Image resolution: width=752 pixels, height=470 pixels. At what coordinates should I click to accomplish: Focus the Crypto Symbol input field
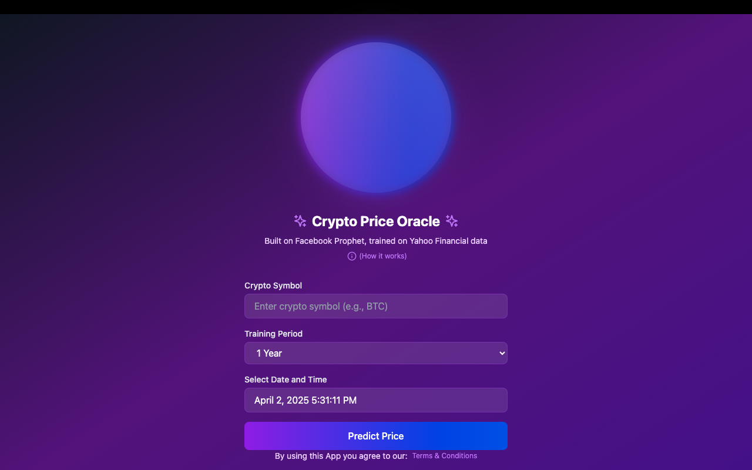coord(376,306)
